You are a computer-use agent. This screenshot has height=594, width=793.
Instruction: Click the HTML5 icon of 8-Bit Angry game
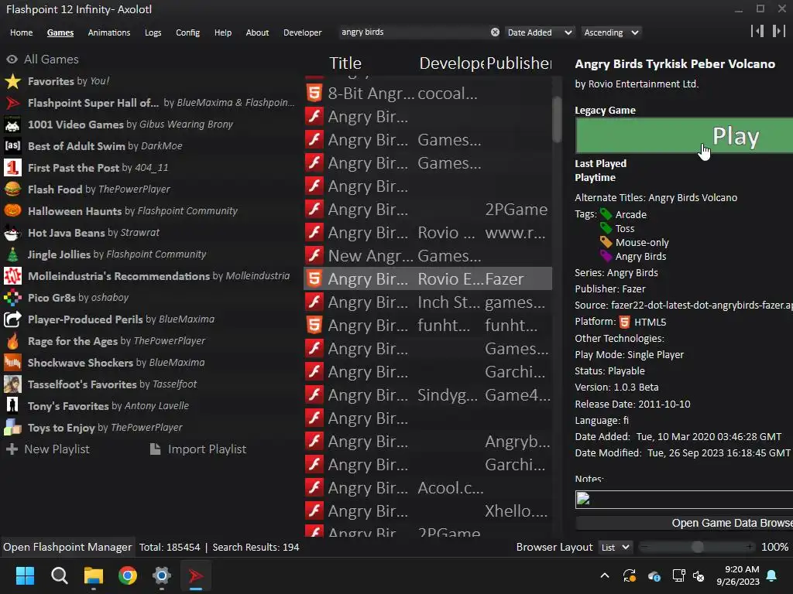point(314,94)
